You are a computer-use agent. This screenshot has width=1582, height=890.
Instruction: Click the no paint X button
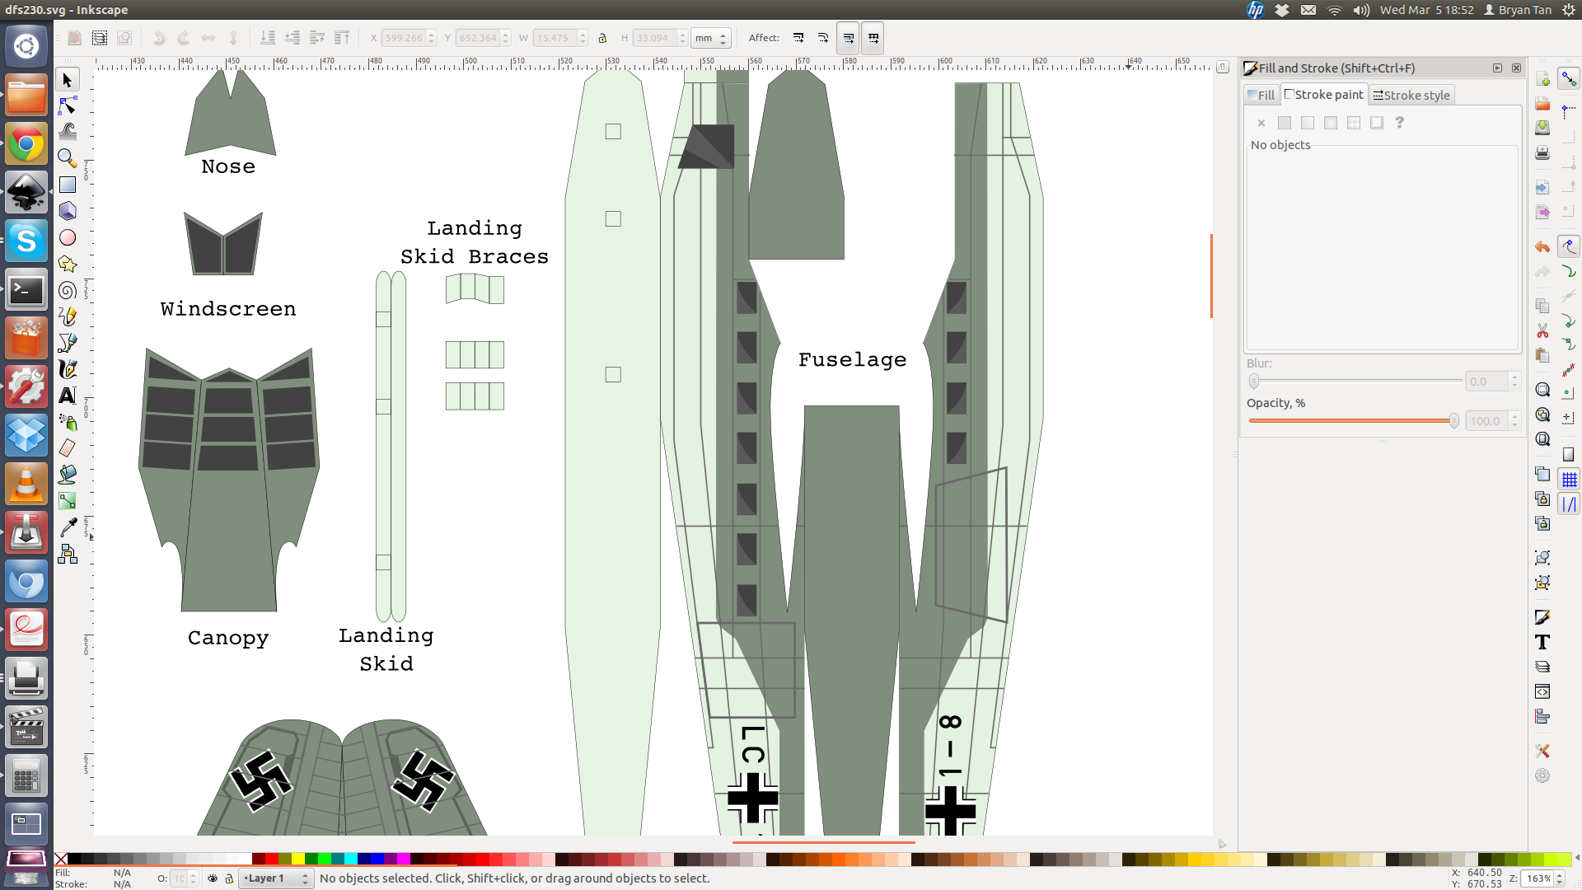1261,123
